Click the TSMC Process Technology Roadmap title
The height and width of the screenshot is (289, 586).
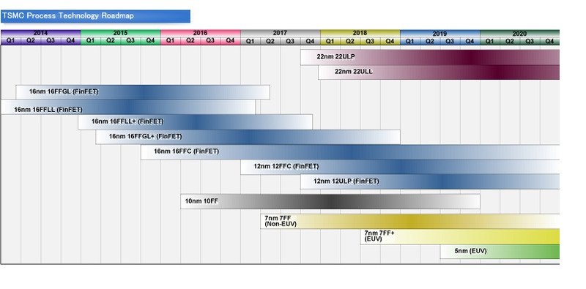(x=95, y=16)
